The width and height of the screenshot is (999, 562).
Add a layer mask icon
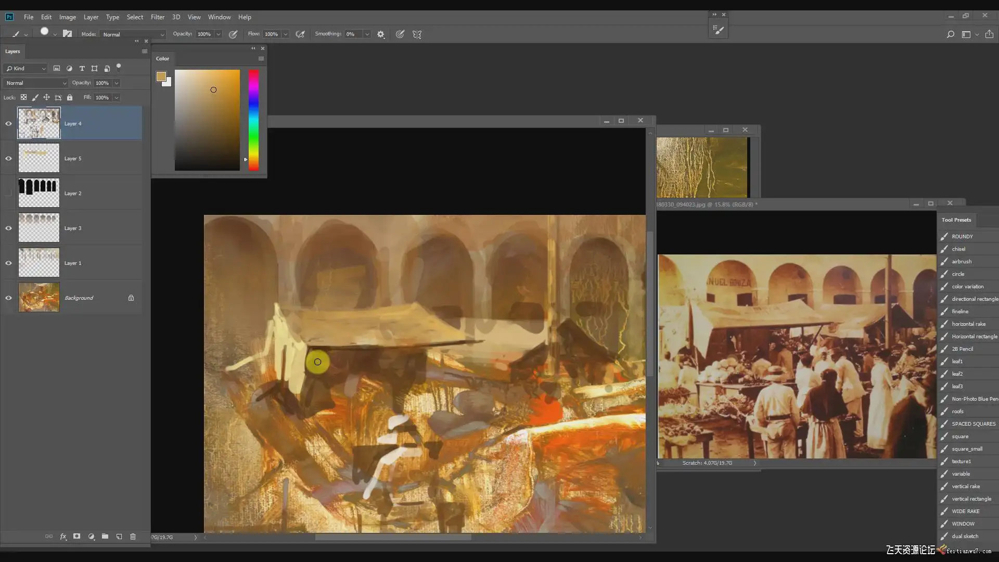pyautogui.click(x=76, y=537)
